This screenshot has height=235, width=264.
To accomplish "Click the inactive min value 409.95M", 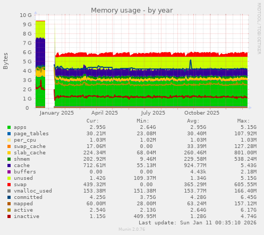I will 144,216.
